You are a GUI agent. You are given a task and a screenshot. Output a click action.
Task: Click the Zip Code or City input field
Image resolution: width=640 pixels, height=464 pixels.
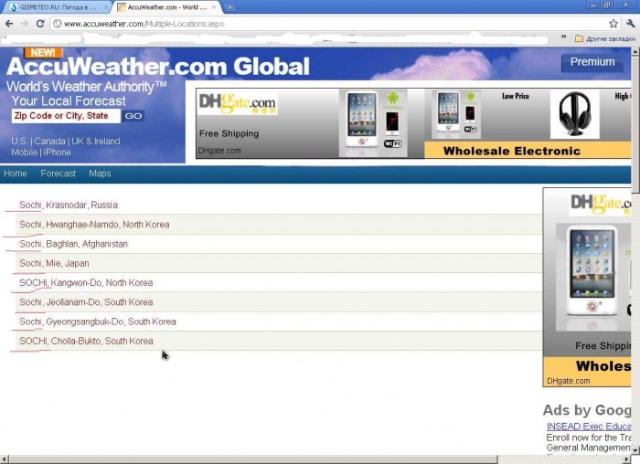[65, 116]
